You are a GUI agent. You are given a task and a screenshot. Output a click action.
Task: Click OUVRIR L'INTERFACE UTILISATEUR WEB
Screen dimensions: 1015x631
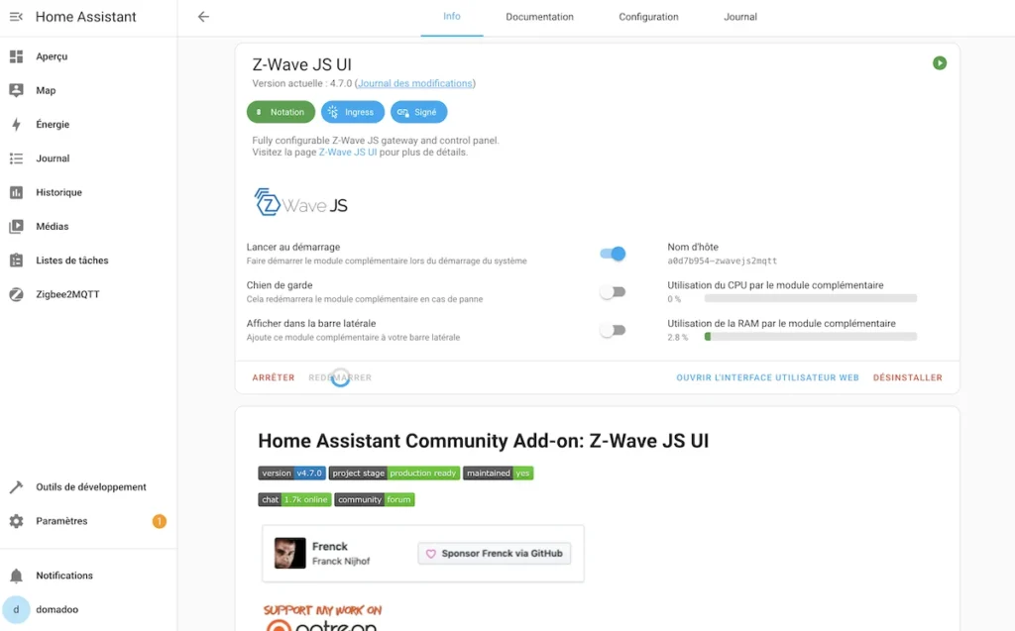(x=768, y=378)
